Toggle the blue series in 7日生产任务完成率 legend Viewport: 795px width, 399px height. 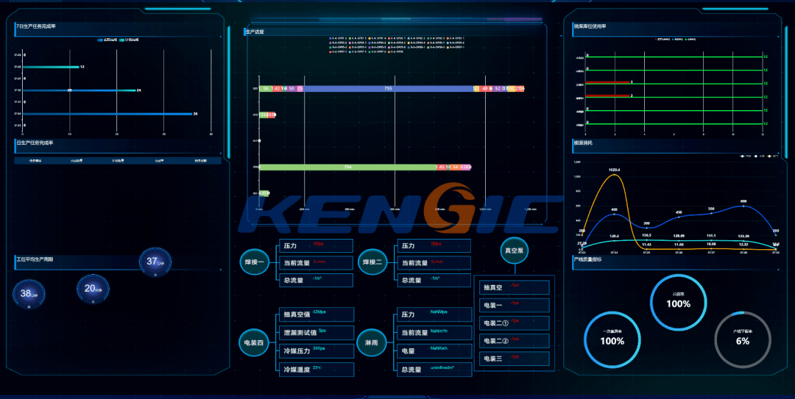coord(107,40)
